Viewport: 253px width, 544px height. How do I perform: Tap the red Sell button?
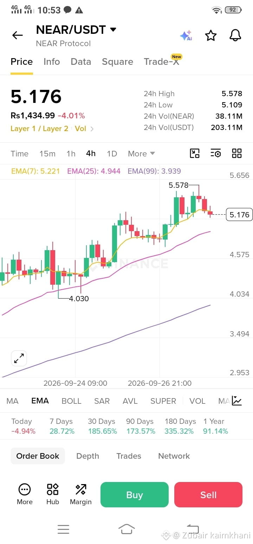point(208,495)
